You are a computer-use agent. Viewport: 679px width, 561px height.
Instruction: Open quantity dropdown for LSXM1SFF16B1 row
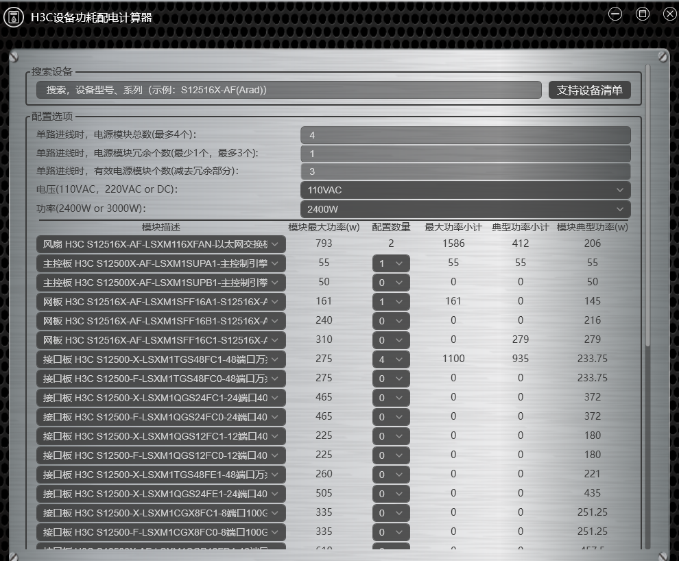391,321
